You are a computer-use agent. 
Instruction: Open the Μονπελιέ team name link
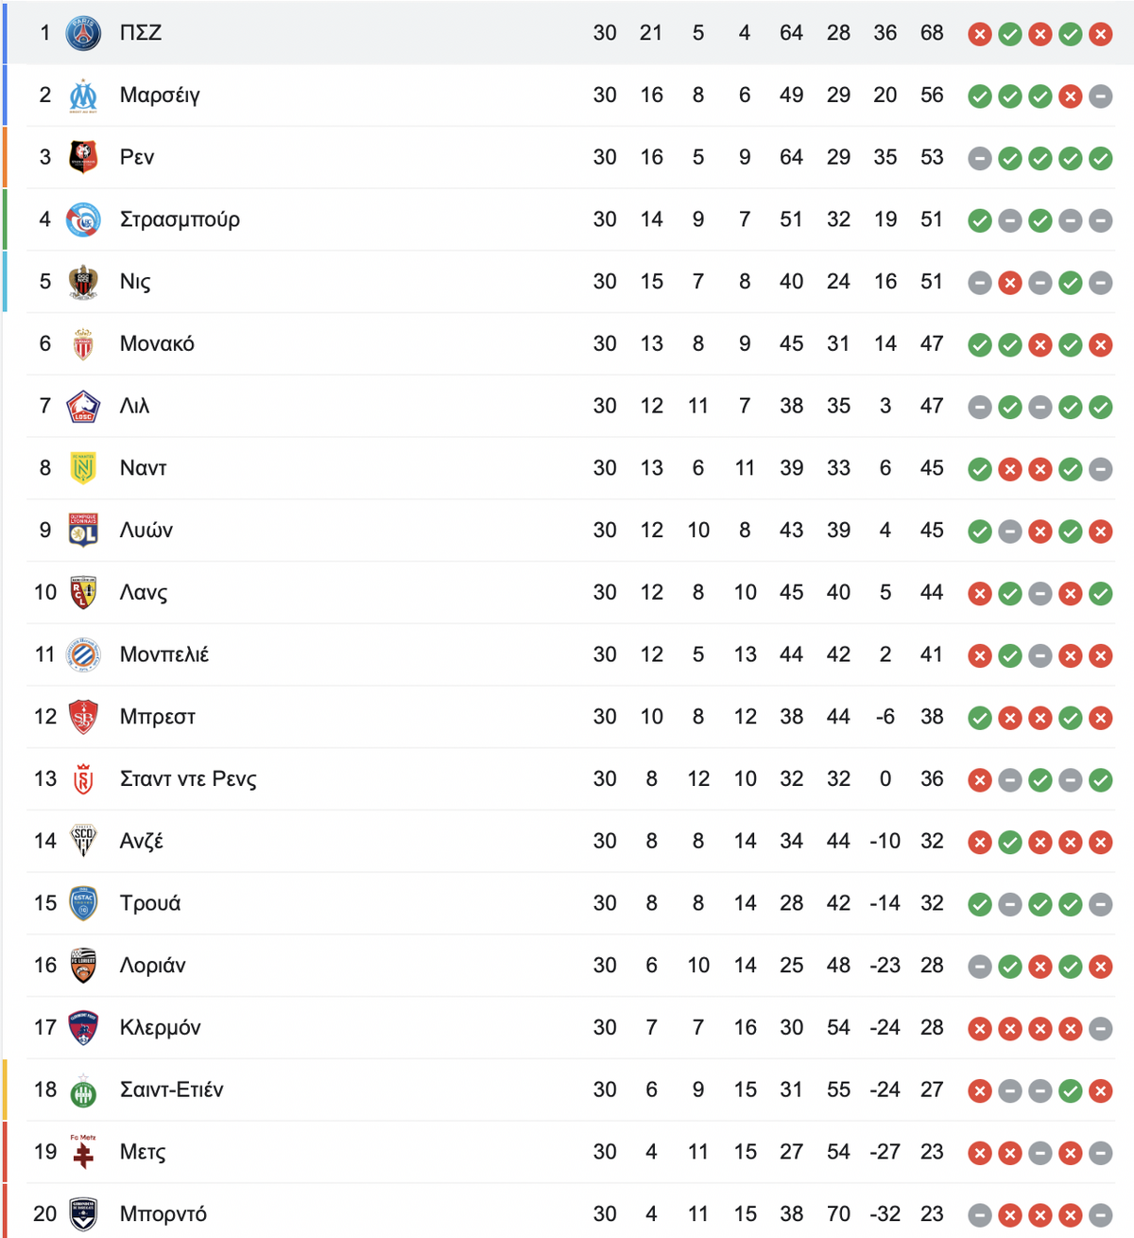pyautogui.click(x=164, y=654)
